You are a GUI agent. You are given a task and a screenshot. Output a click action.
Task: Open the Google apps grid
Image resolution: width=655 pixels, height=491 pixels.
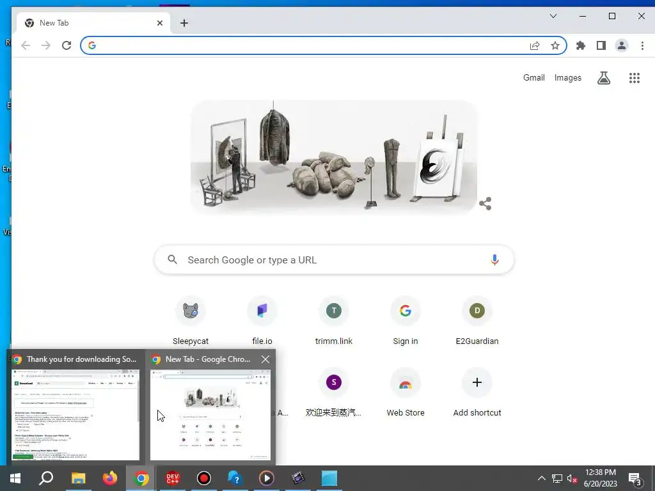point(634,77)
